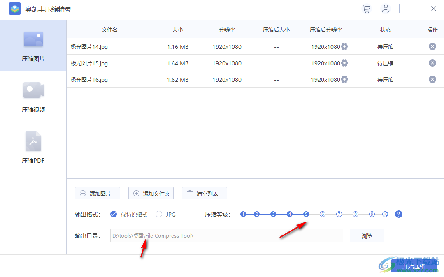Click the 分辨率 column header
Screen dimensions: 444x277
click(227, 30)
